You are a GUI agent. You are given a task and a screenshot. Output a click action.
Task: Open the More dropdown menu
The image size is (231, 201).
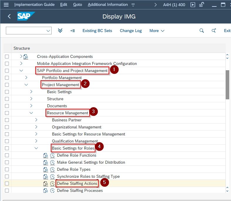[157, 31]
